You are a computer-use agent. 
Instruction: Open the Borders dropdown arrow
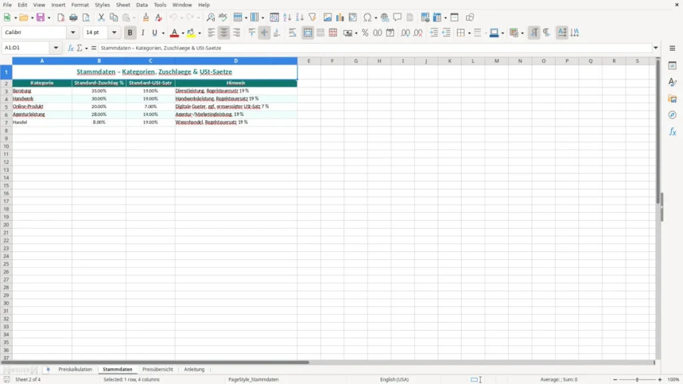click(469, 33)
